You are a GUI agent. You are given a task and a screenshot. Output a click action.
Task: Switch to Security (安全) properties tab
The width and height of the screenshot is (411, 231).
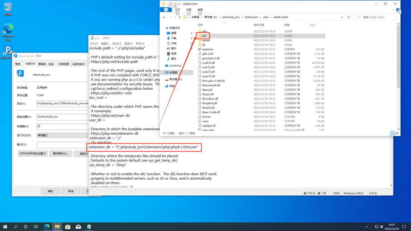51,64
